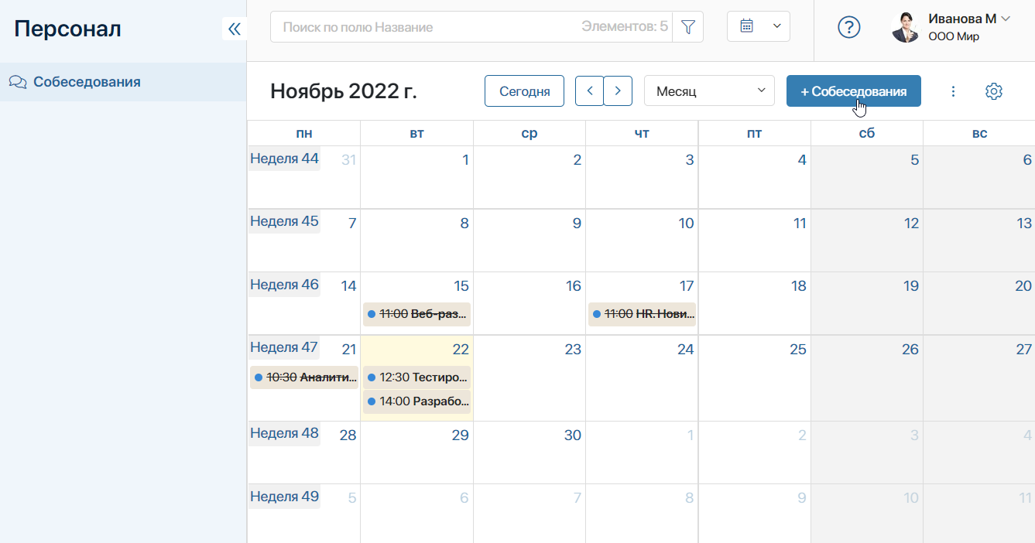Open the 10:30 Аналити... event
Viewport: 1035px width, 543px height.
coord(304,377)
